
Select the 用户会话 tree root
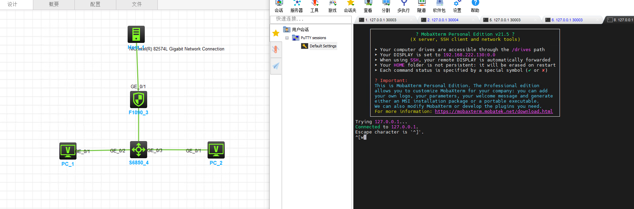(x=300, y=30)
